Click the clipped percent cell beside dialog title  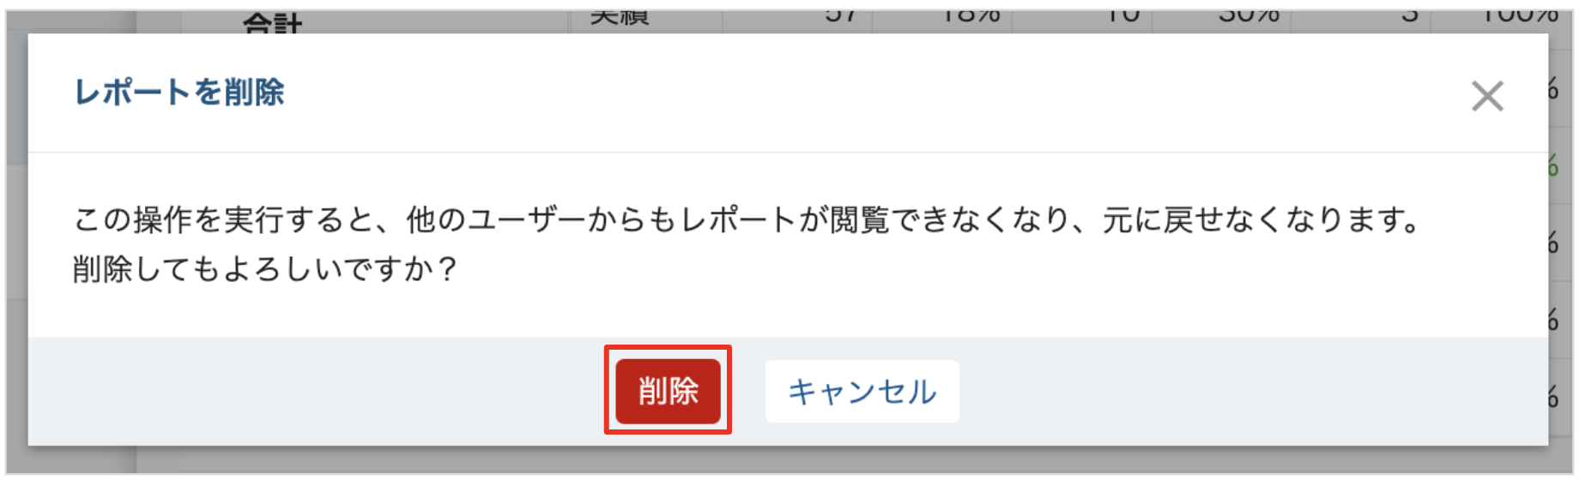pyautogui.click(x=1554, y=88)
